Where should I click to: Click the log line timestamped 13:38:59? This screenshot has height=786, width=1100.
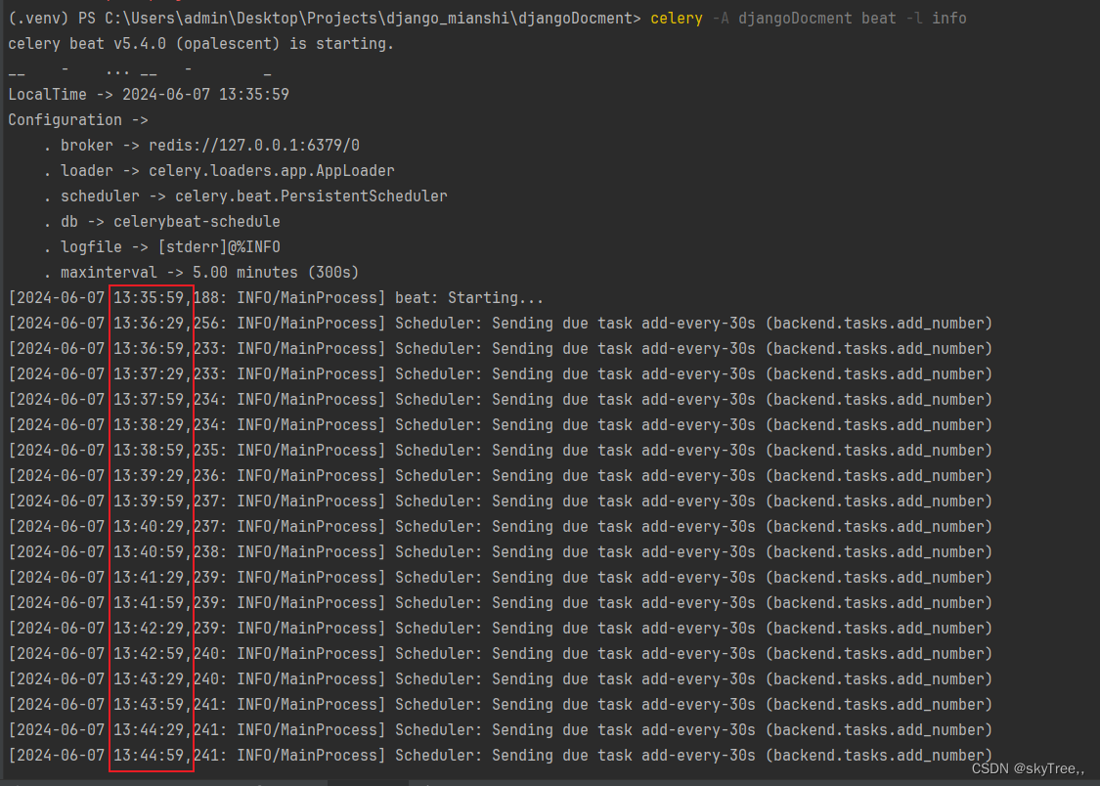501,450
